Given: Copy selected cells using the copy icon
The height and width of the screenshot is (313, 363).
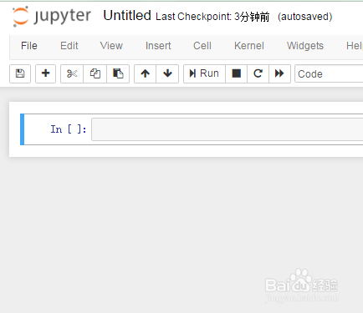Looking at the screenshot, I should [x=95, y=73].
